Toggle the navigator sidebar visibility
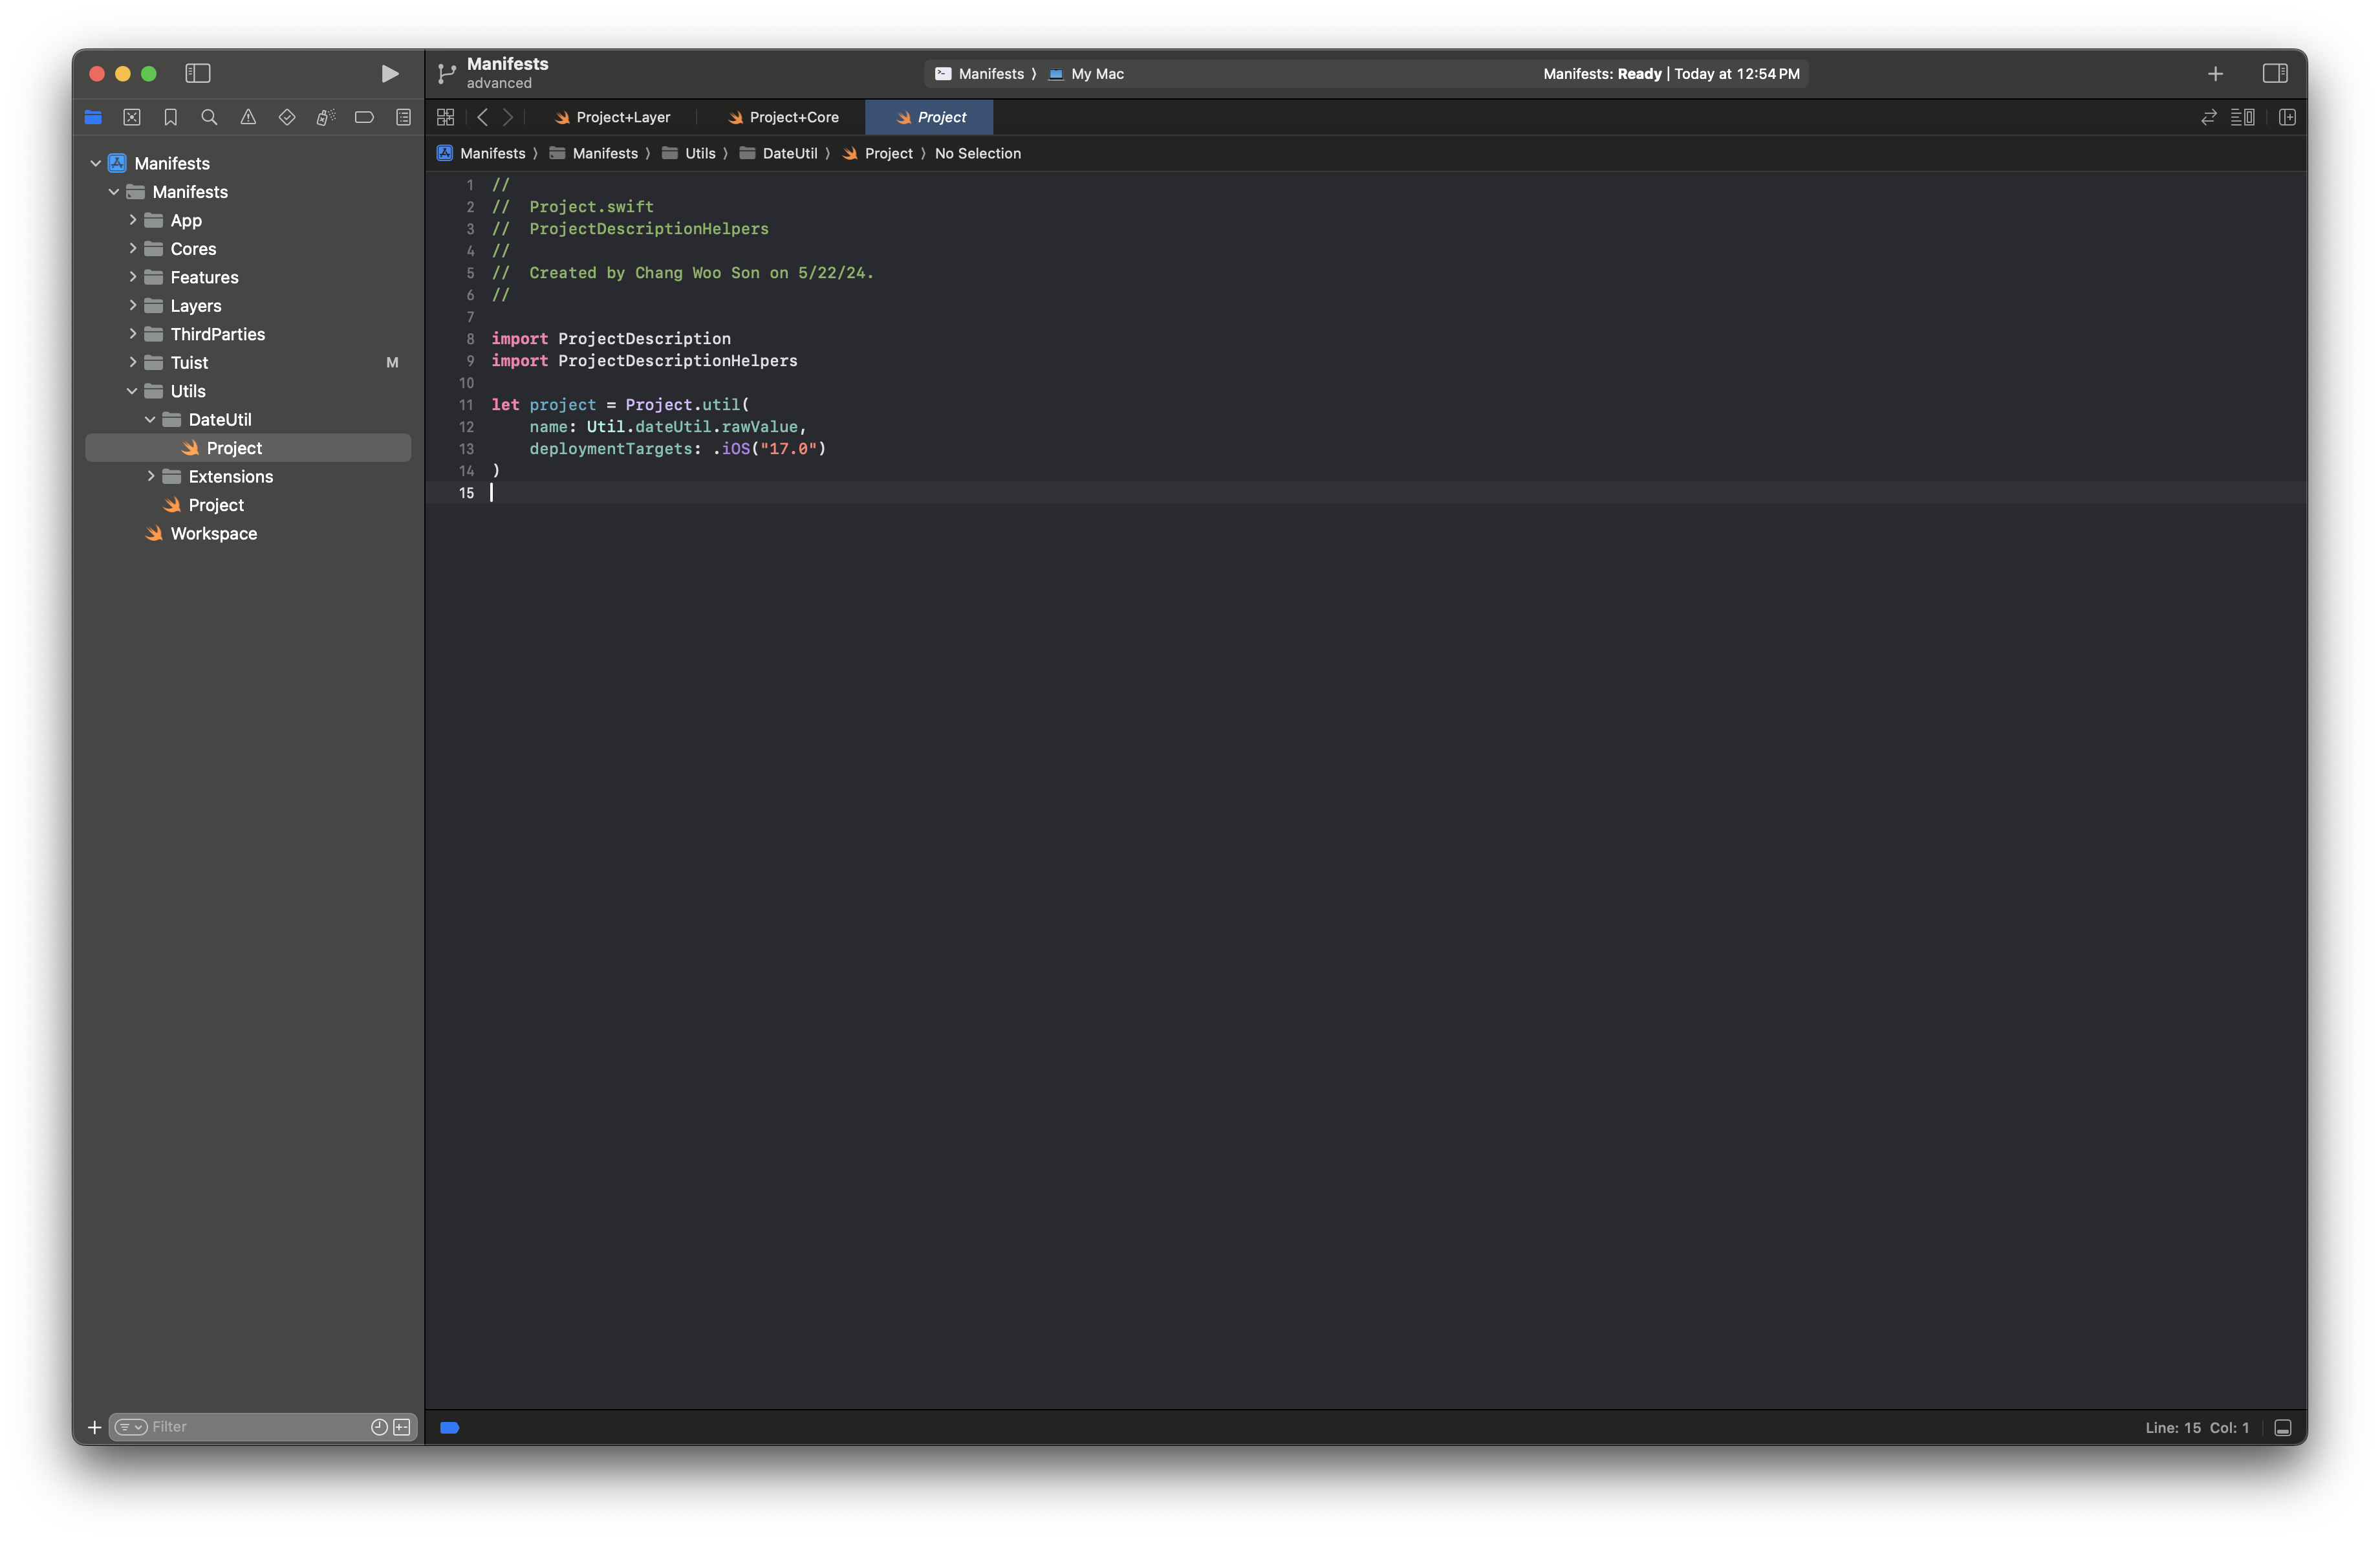 tap(198, 73)
